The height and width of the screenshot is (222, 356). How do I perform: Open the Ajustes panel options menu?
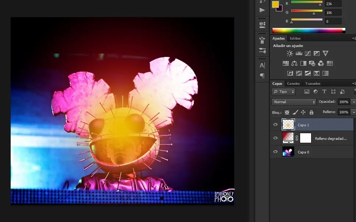click(x=354, y=39)
